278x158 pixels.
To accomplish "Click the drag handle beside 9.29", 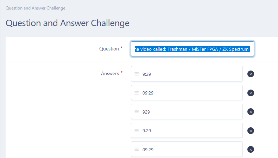I will pos(137,130).
